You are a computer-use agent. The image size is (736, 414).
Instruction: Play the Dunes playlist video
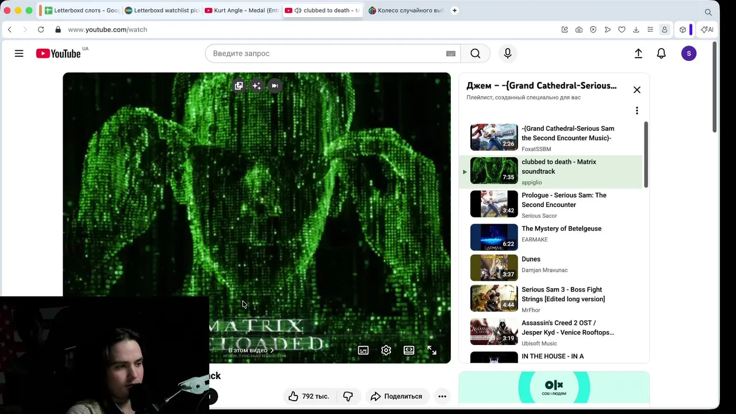[551, 267]
